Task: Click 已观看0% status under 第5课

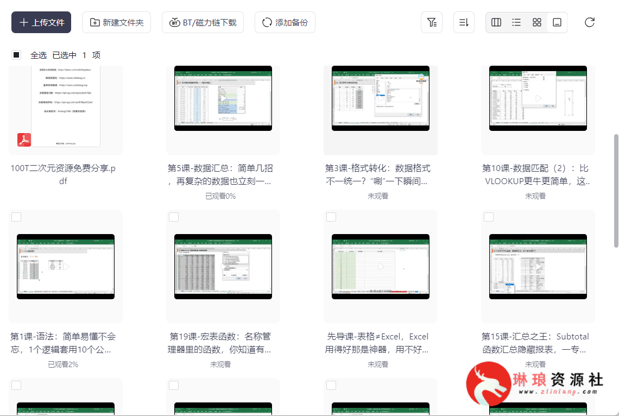Action: tap(220, 196)
